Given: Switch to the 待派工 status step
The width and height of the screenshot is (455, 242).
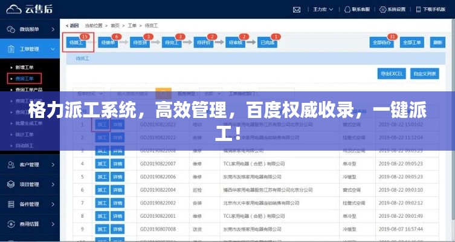Looking at the screenshot, I should 76,42.
